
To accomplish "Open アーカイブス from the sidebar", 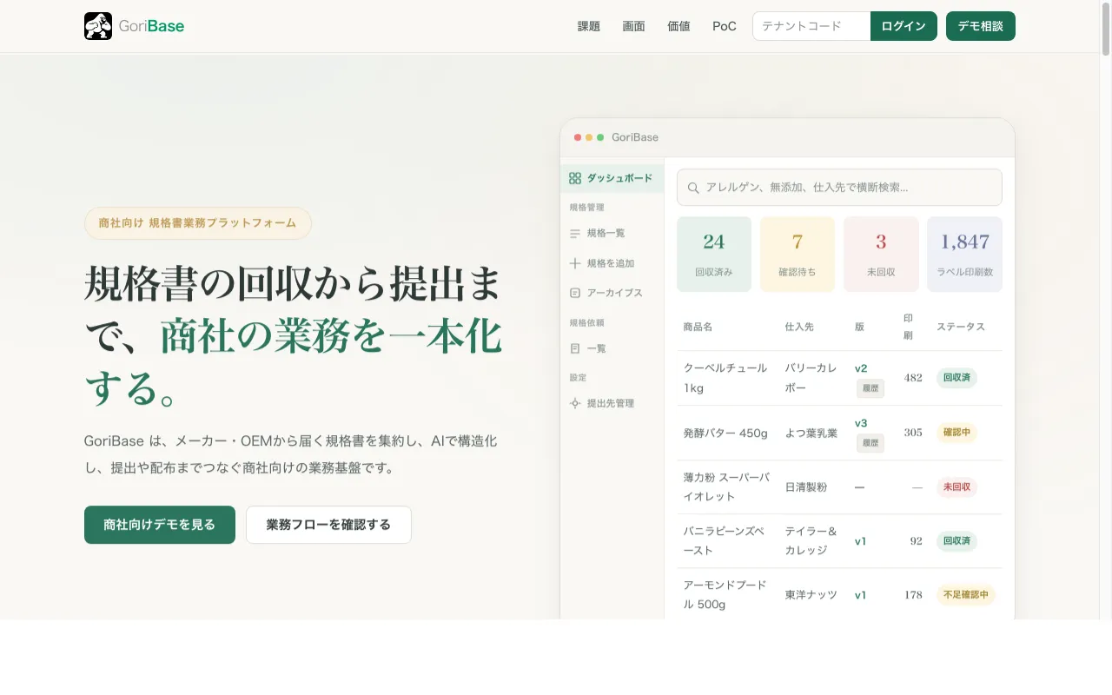I will click(574, 293).
